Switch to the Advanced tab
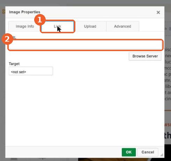Viewport: 171px width, 161px height. [x=122, y=26]
